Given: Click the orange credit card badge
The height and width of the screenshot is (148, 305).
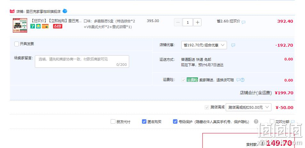Looking at the screenshot, I should click(45, 26).
